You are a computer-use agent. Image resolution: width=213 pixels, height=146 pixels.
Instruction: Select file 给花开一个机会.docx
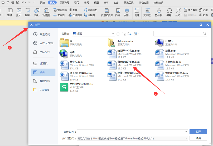click(124, 54)
